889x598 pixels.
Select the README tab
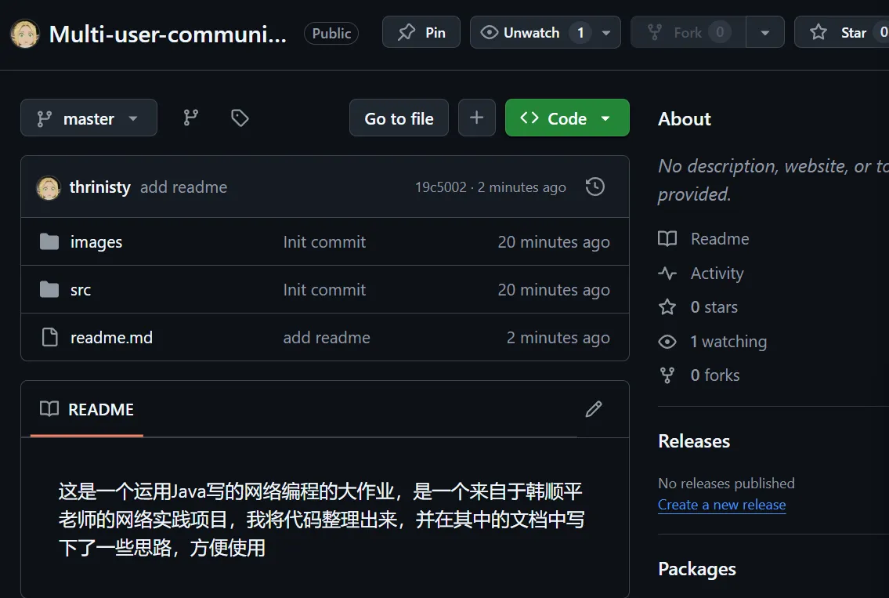[x=87, y=409]
